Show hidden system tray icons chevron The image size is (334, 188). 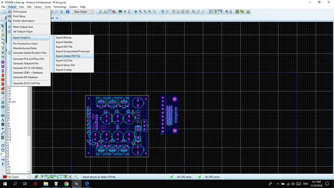[278, 184]
